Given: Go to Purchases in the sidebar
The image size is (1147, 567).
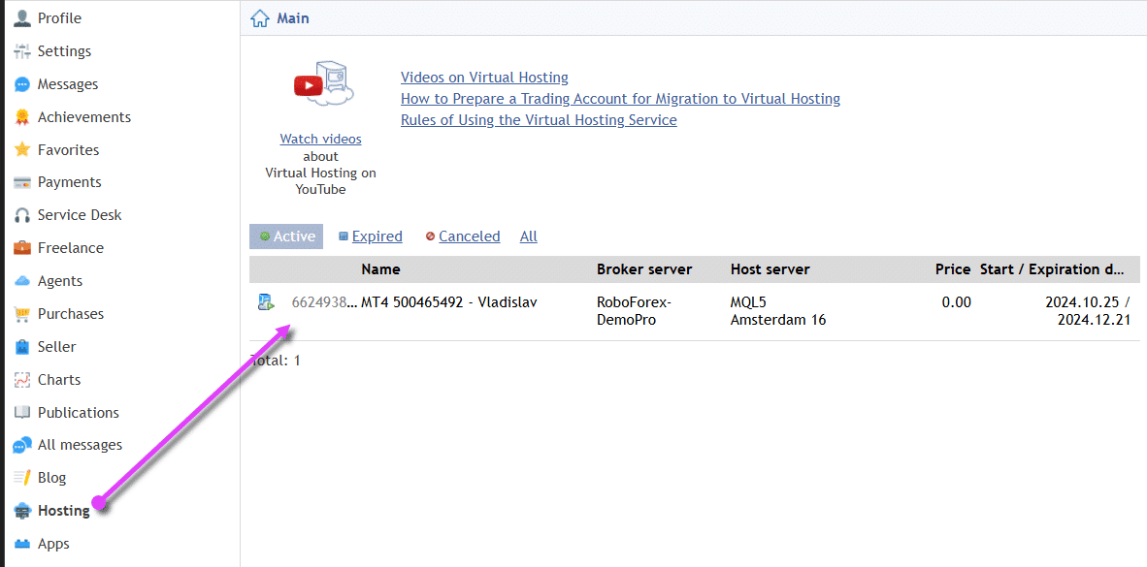Looking at the screenshot, I should (x=70, y=314).
